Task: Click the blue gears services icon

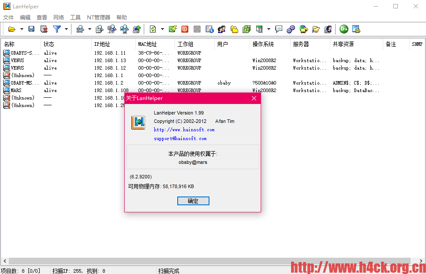Action: [x=291, y=29]
